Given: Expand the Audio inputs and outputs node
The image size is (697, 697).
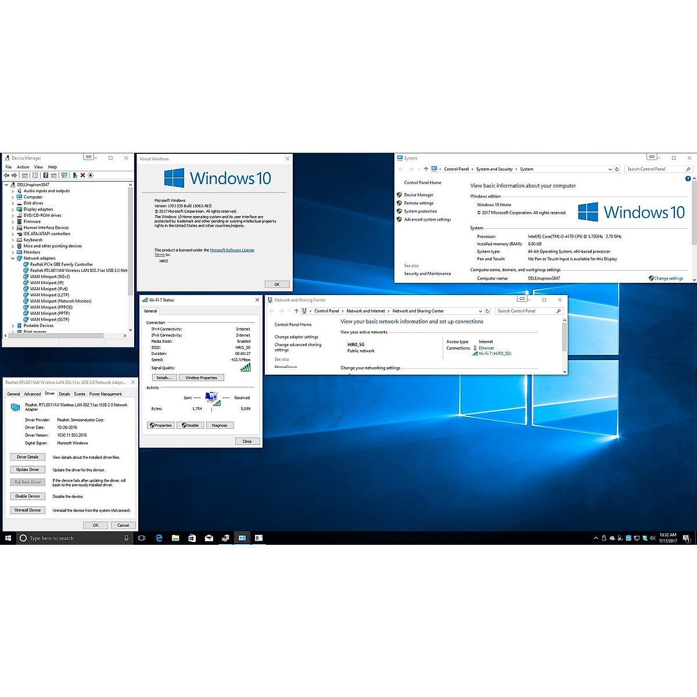Looking at the screenshot, I should click(x=13, y=191).
